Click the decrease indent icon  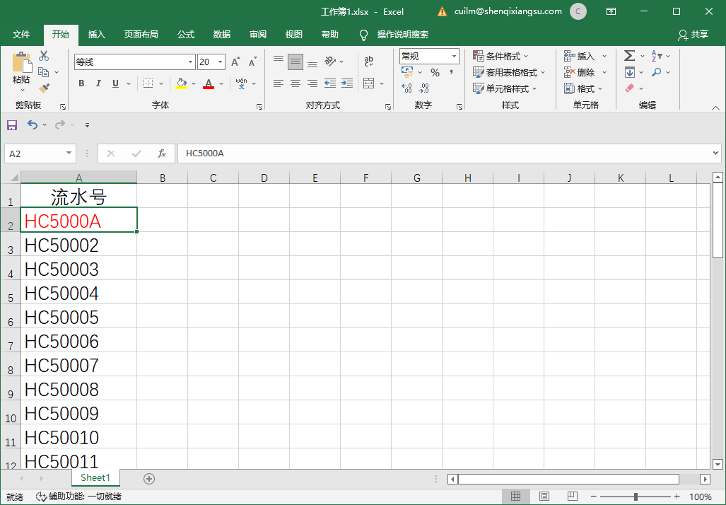pyautogui.click(x=329, y=83)
